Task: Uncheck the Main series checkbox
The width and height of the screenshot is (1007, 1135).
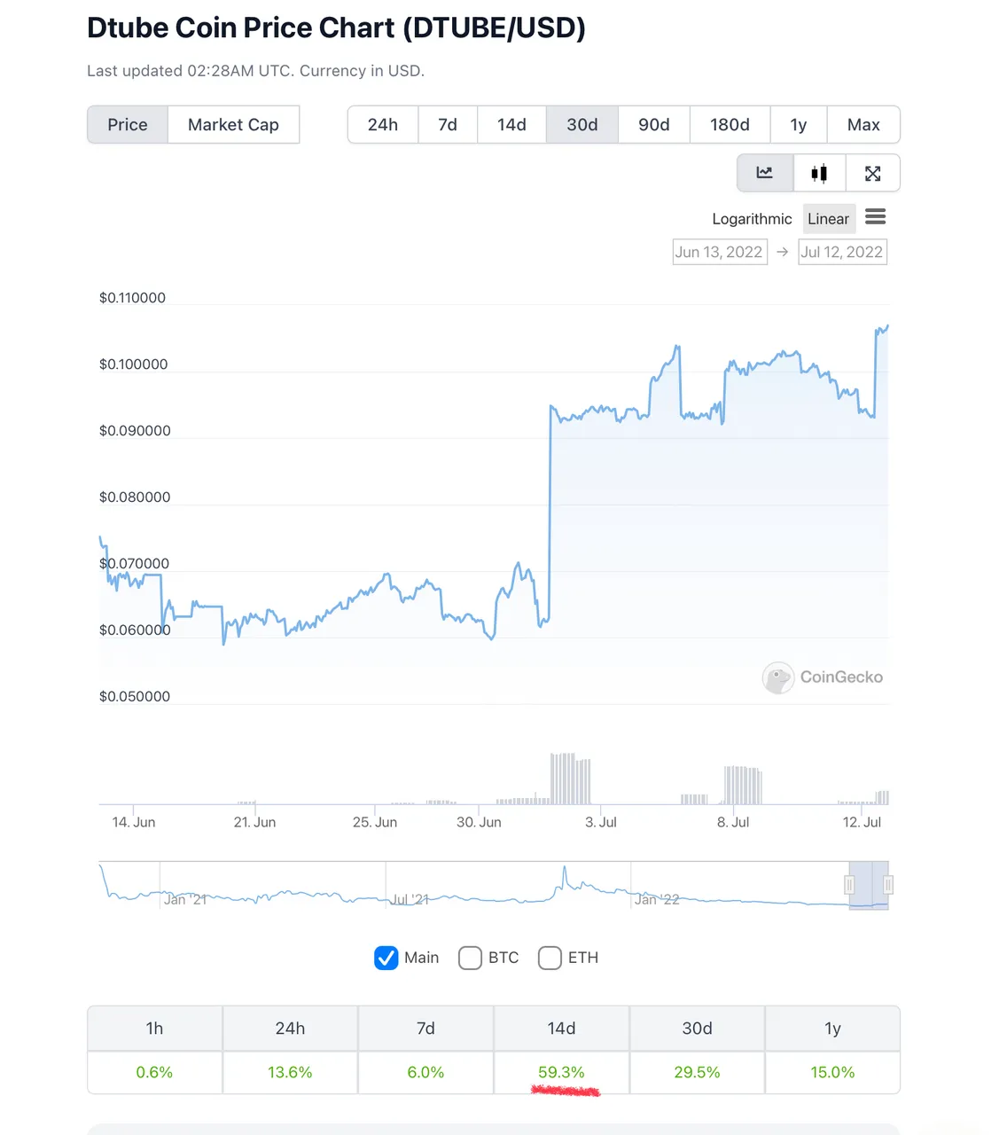Action: [x=386, y=958]
